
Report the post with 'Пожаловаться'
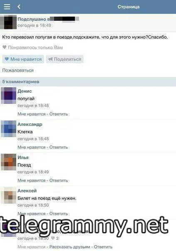click(x=18, y=70)
